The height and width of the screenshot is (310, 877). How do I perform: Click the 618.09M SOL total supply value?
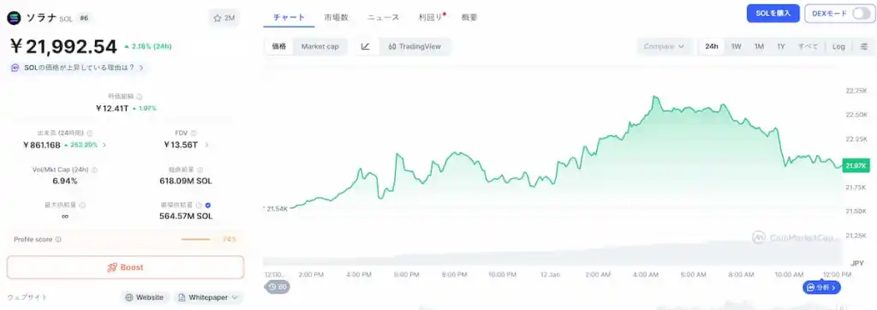point(186,181)
